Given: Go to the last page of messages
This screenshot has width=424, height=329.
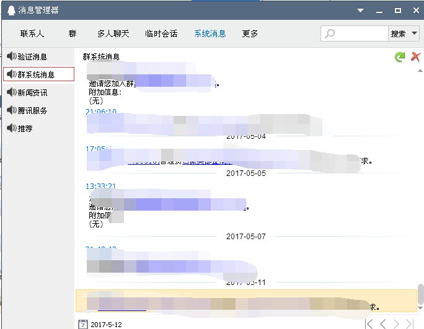Looking at the screenshot, I should pyautogui.click(x=409, y=324).
